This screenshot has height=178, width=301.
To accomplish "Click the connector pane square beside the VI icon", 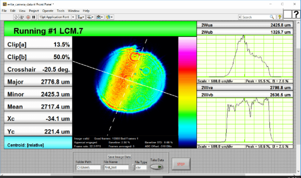I will pyautogui.click(x=288, y=14).
